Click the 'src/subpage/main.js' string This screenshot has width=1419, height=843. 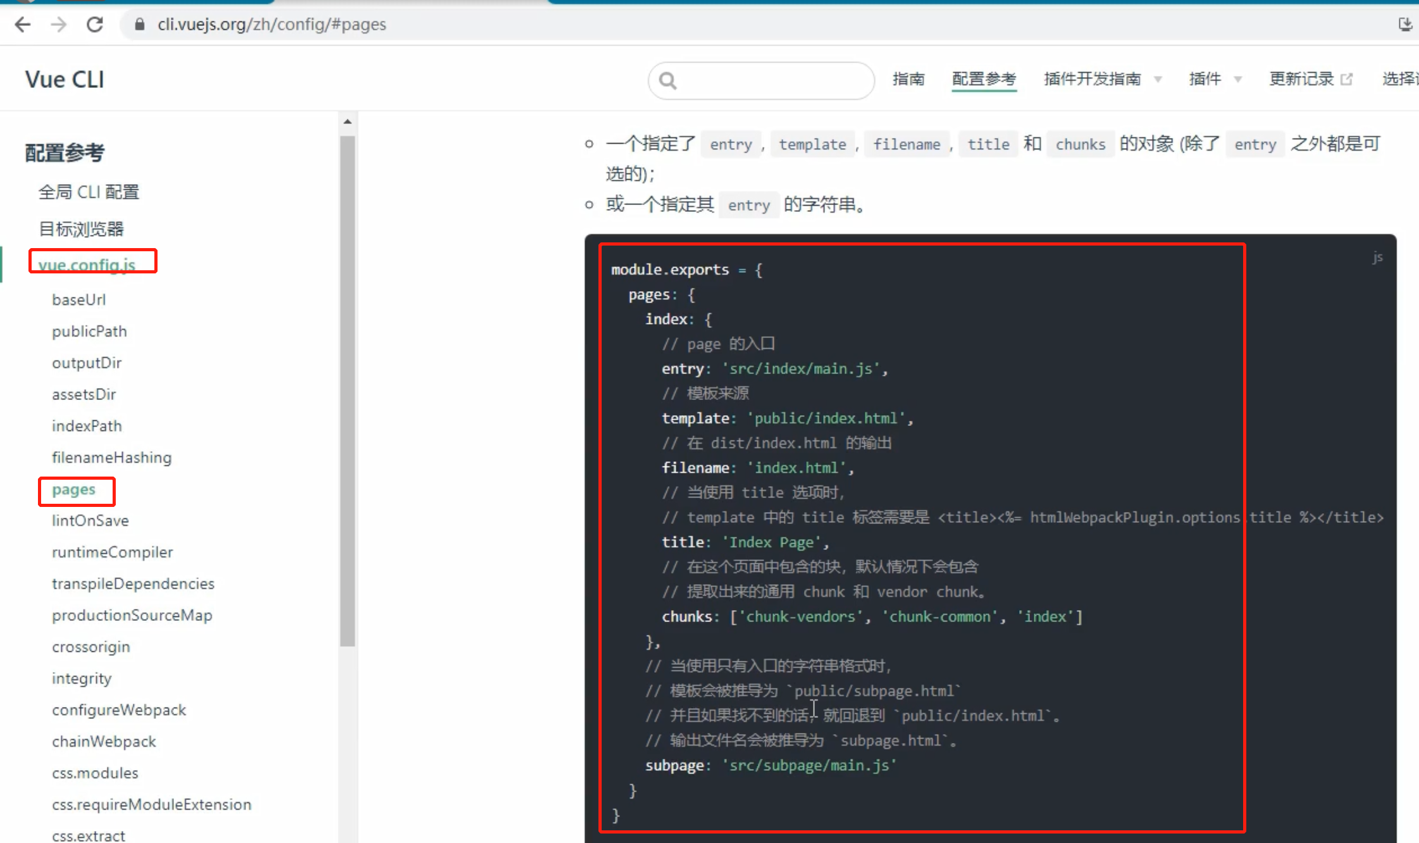tap(809, 766)
